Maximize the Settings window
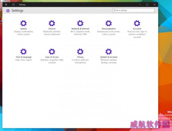This screenshot has height=131, width=172. point(147,5)
